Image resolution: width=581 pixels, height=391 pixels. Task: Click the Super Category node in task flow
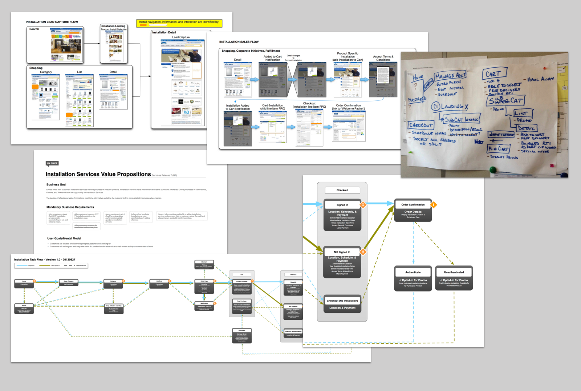point(69,283)
